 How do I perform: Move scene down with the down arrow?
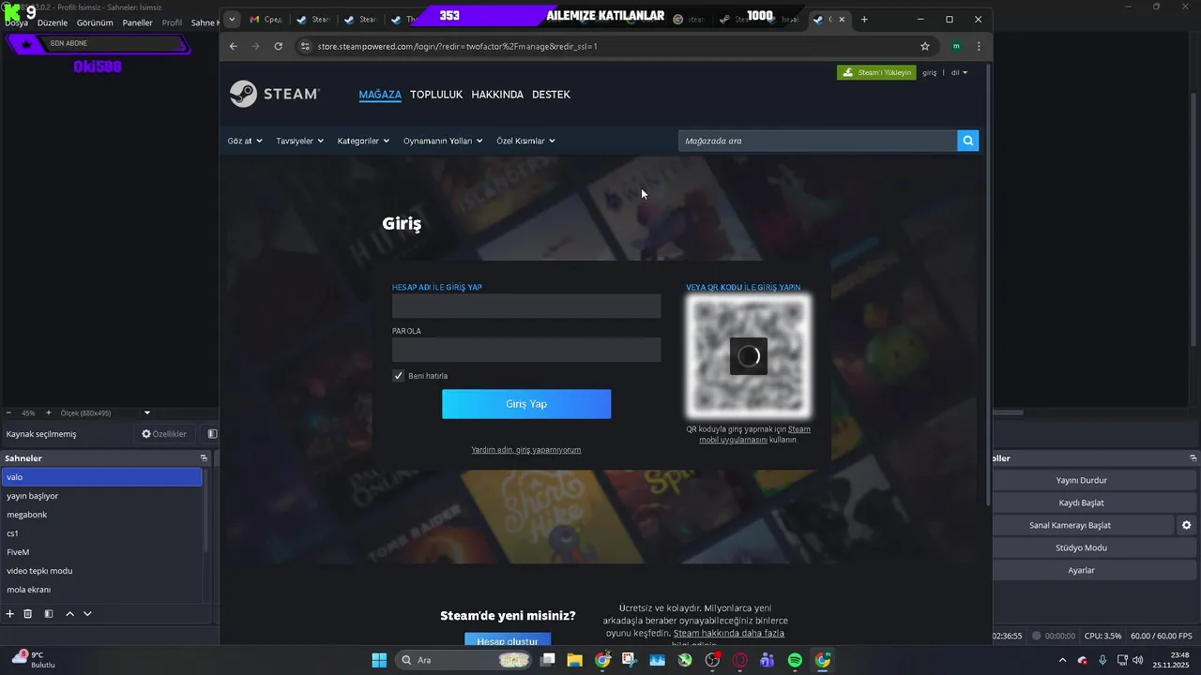coord(87,613)
